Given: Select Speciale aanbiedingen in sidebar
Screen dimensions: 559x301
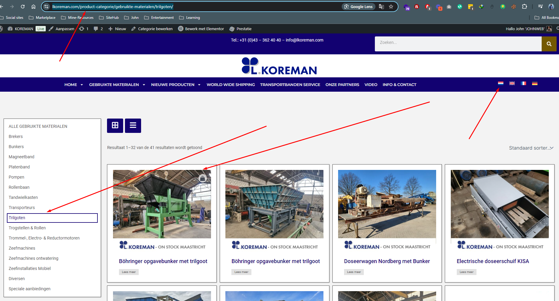Looking at the screenshot, I should (x=30, y=289).
